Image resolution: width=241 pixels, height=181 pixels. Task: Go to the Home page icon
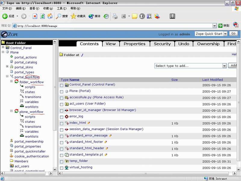[50, 16]
